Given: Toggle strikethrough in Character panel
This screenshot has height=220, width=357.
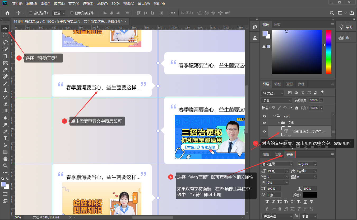Looking at the screenshot, I should (312, 202).
